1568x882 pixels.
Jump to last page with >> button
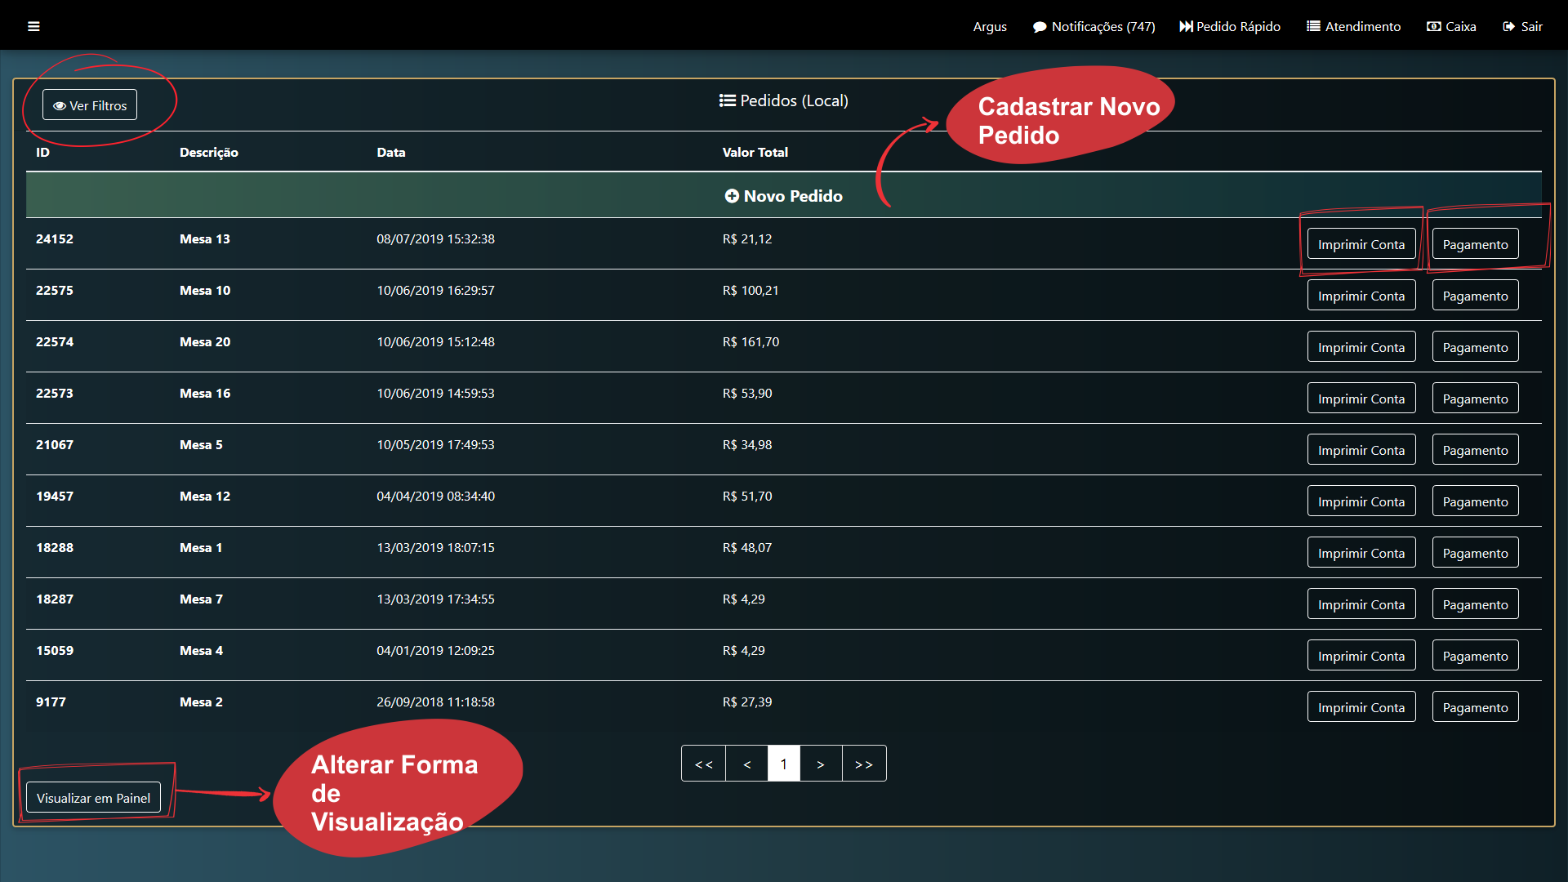tap(863, 764)
